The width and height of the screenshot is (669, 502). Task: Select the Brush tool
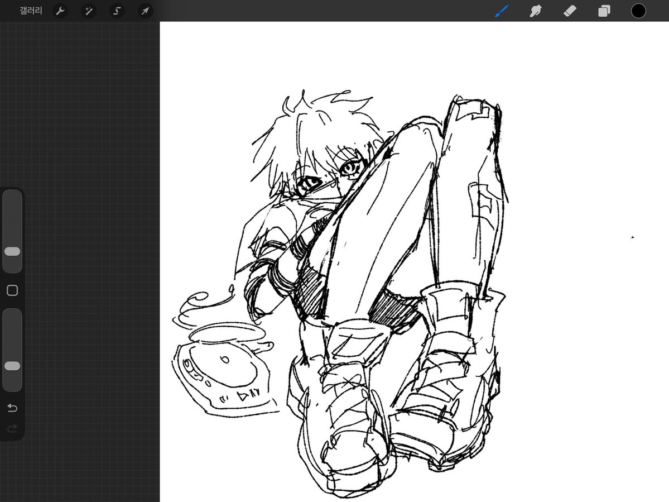click(502, 11)
